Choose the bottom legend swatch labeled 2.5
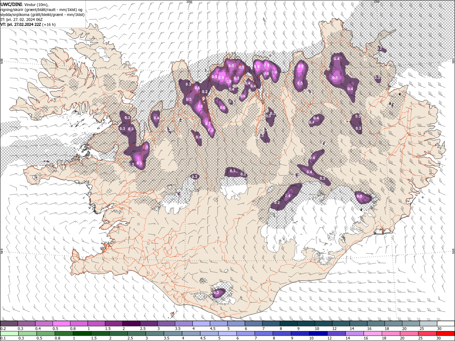 136,333
